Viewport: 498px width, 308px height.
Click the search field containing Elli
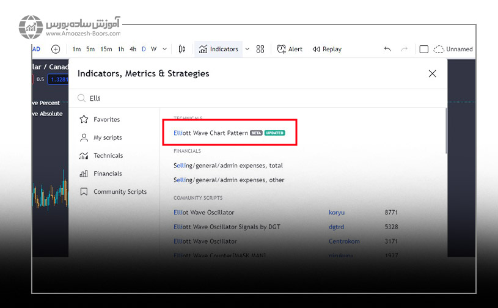pyautogui.click(x=244, y=98)
